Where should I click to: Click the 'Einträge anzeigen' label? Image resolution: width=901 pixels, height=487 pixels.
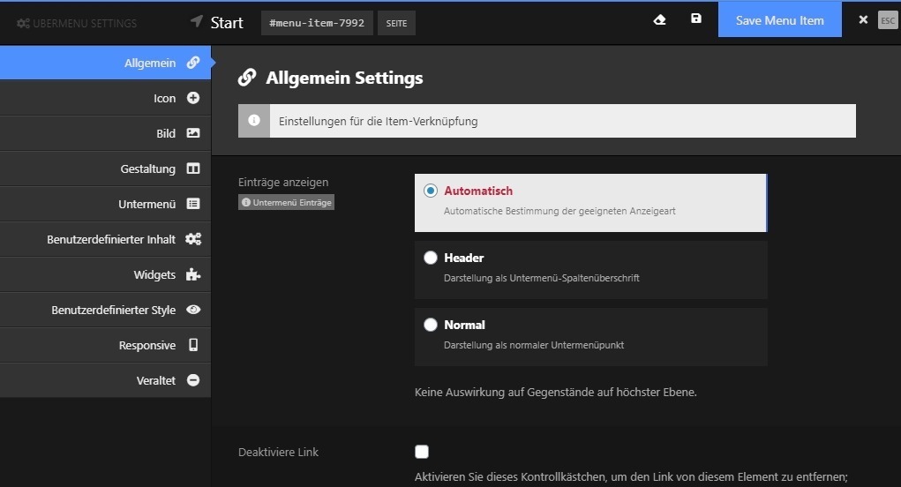(283, 182)
